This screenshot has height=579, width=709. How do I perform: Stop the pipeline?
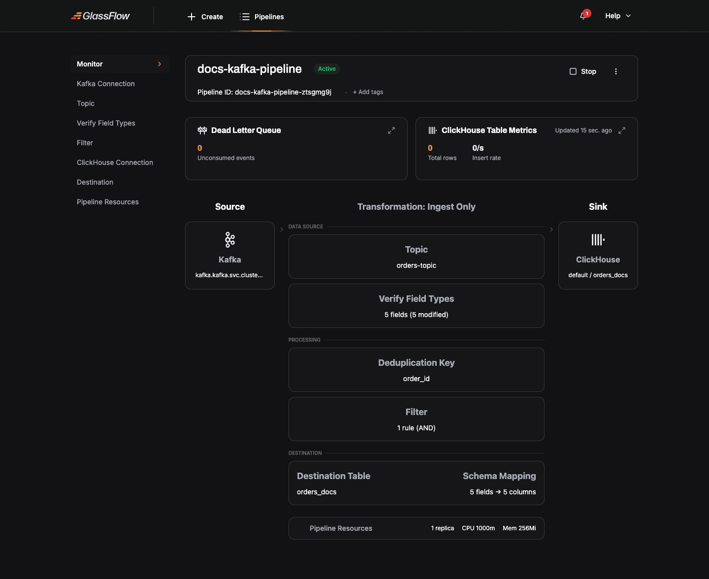point(583,71)
